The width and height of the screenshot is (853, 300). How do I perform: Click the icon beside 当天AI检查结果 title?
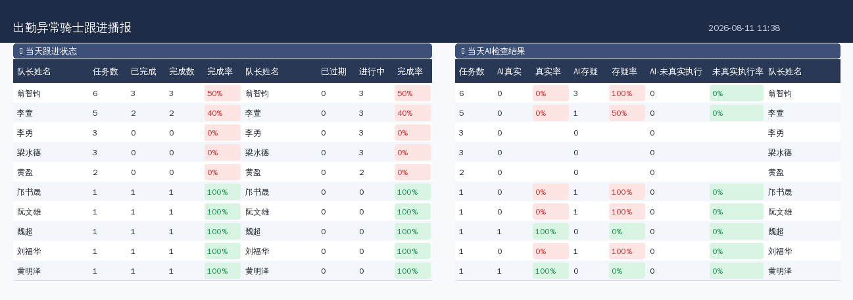pyautogui.click(x=463, y=51)
